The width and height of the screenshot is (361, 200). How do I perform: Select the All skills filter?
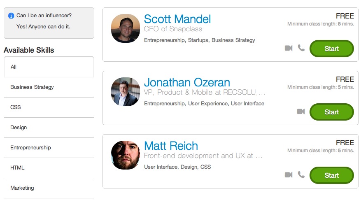(x=49, y=67)
